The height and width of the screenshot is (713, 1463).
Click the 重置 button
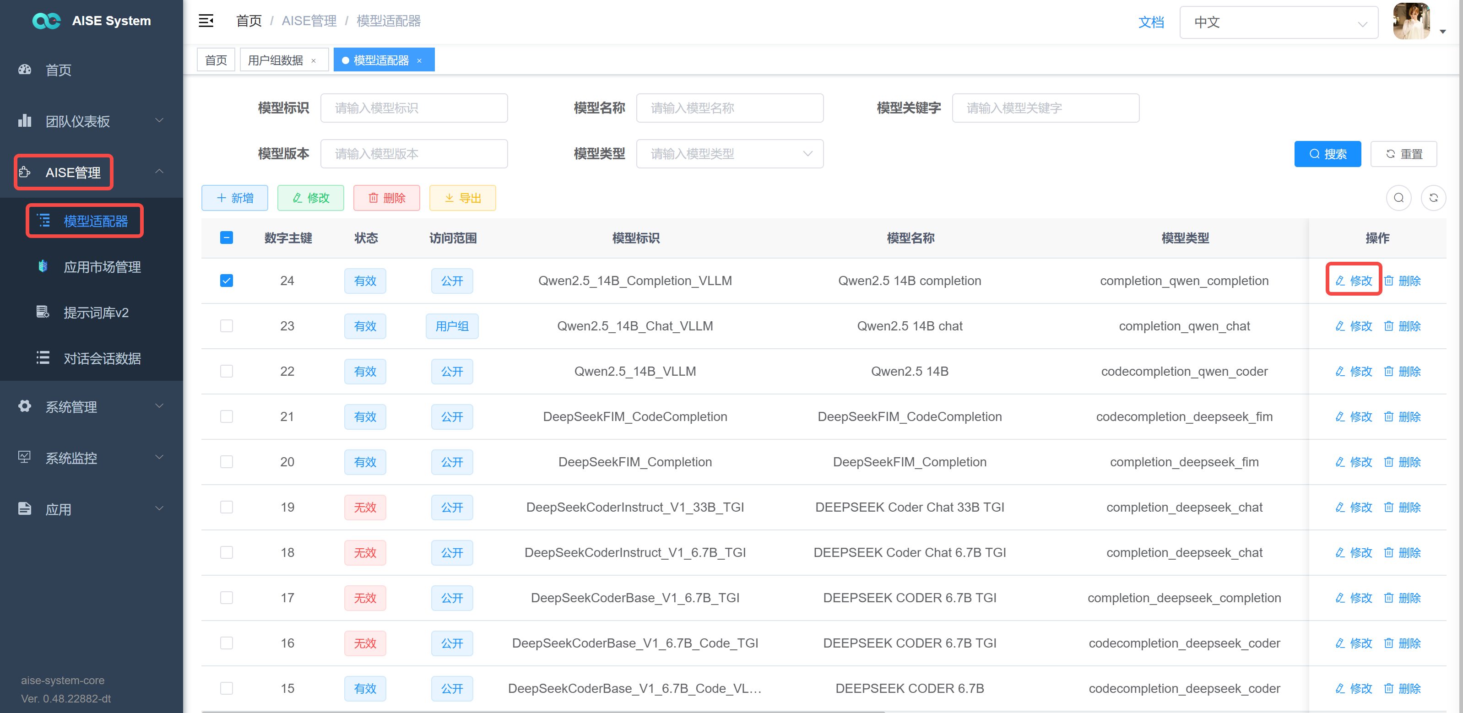point(1403,154)
